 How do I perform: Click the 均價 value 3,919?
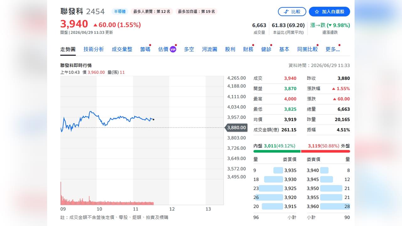(290, 120)
